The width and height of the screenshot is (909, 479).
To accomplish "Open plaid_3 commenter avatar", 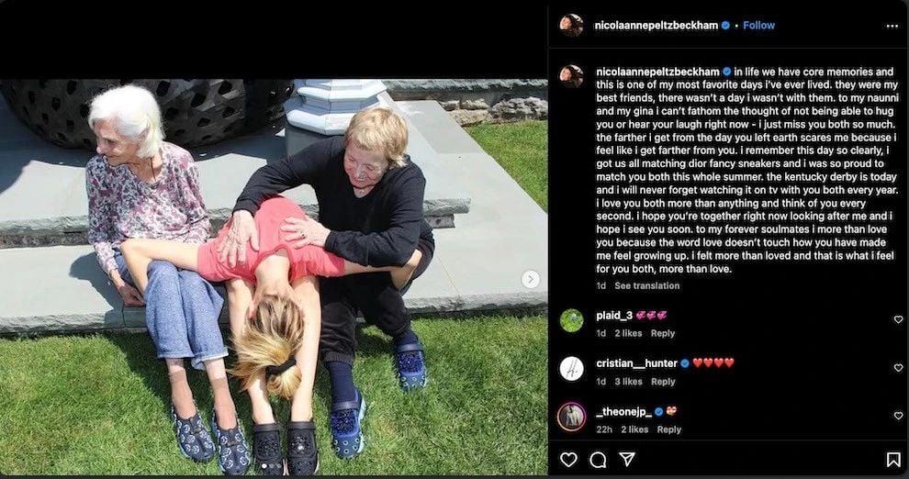I will (x=572, y=320).
